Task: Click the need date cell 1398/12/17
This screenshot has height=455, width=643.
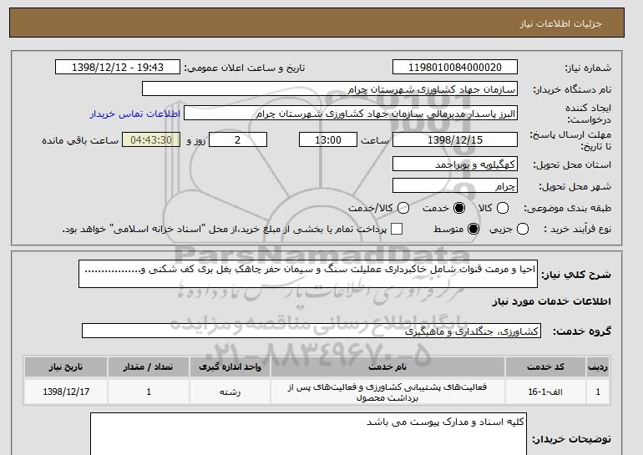Action: pyautogui.click(x=66, y=392)
